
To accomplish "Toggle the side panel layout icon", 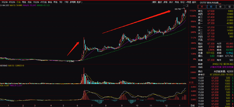I will [x=187, y=5].
